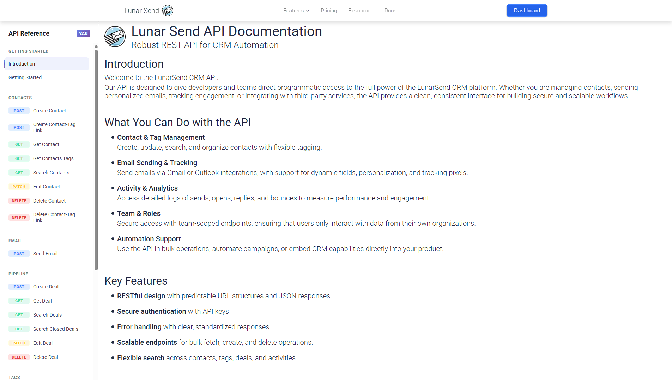
Task: Open Create Contact-Tag Link endpoint
Action: 54,127
